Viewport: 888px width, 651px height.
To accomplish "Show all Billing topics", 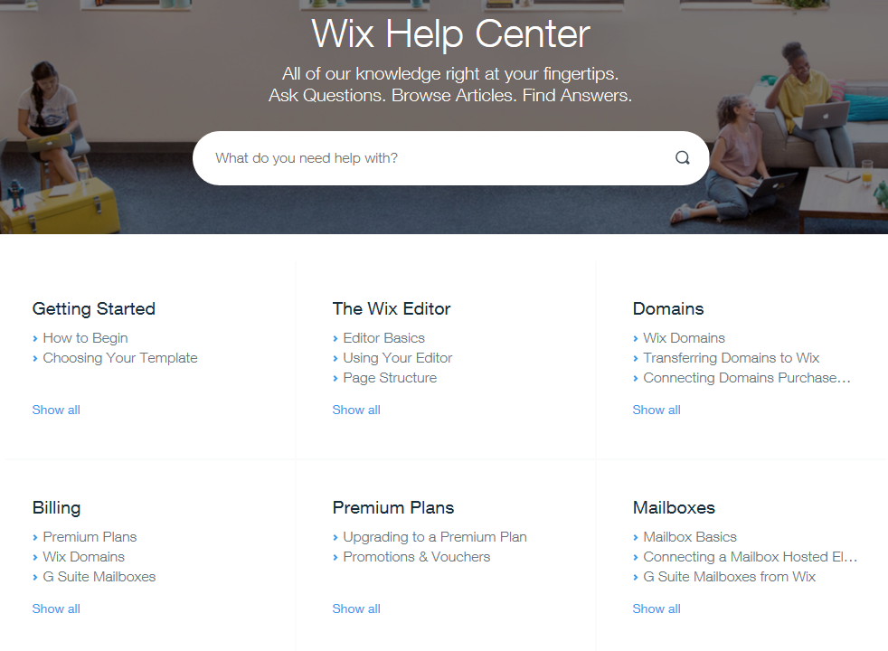I will [56, 609].
